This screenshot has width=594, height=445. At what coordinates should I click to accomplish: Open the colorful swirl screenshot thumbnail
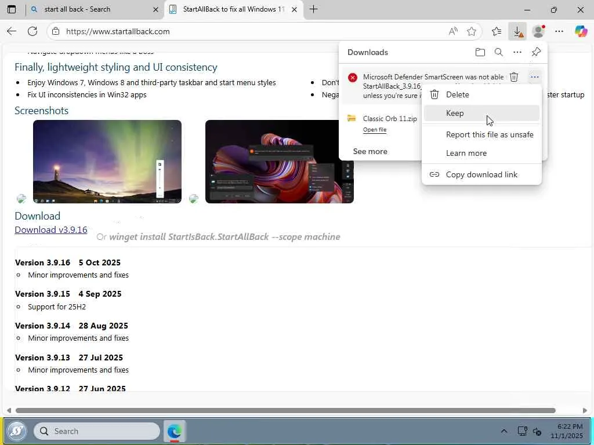click(x=280, y=162)
